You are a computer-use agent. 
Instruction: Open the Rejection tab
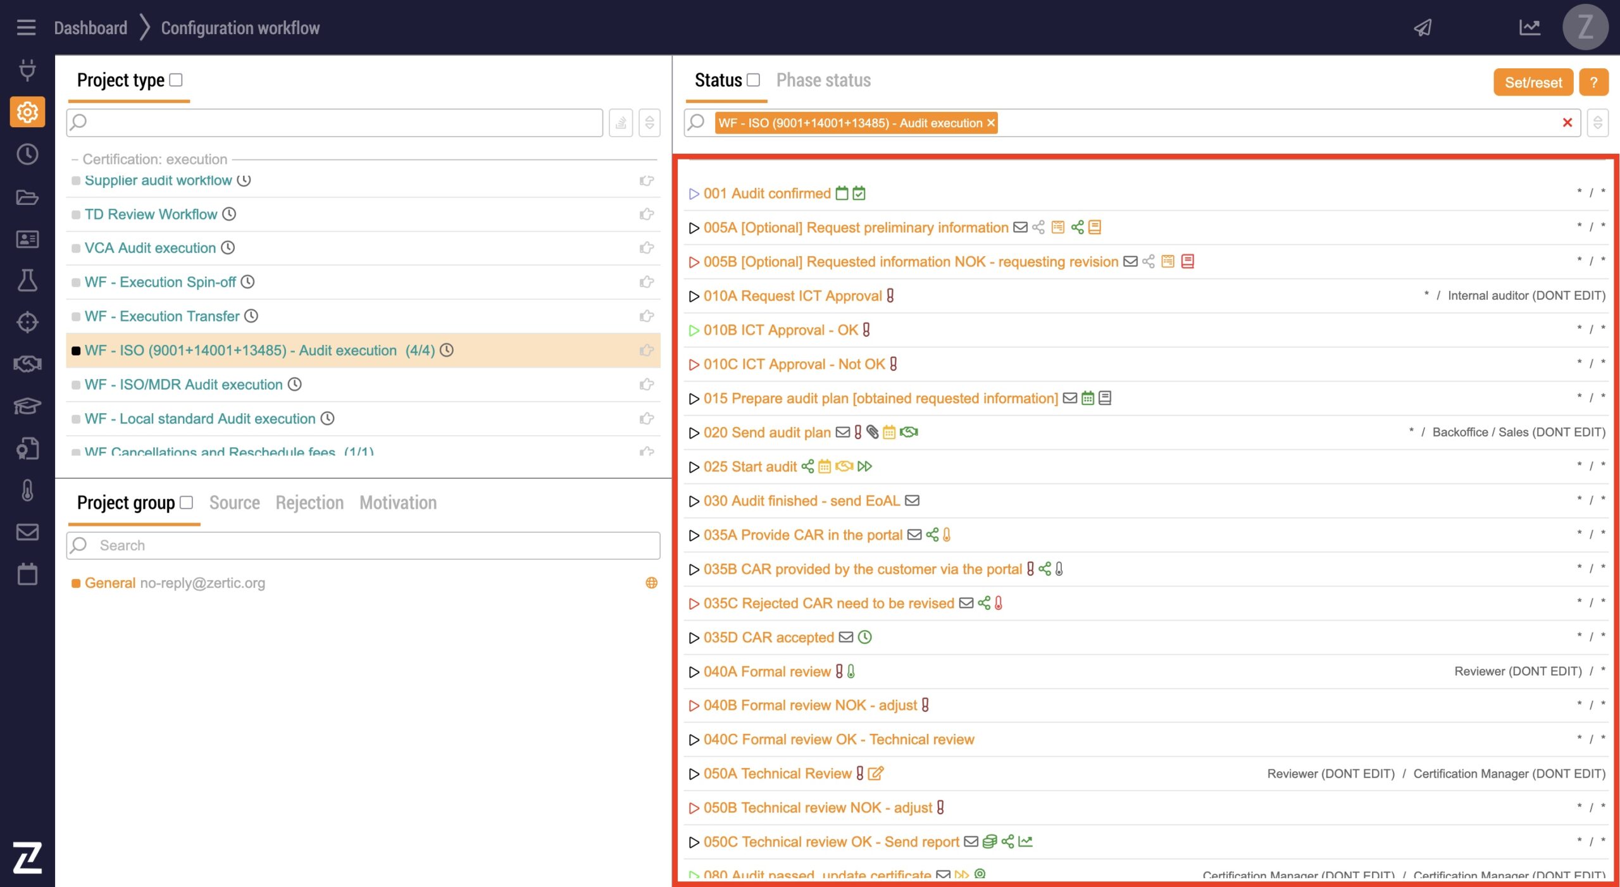309,502
